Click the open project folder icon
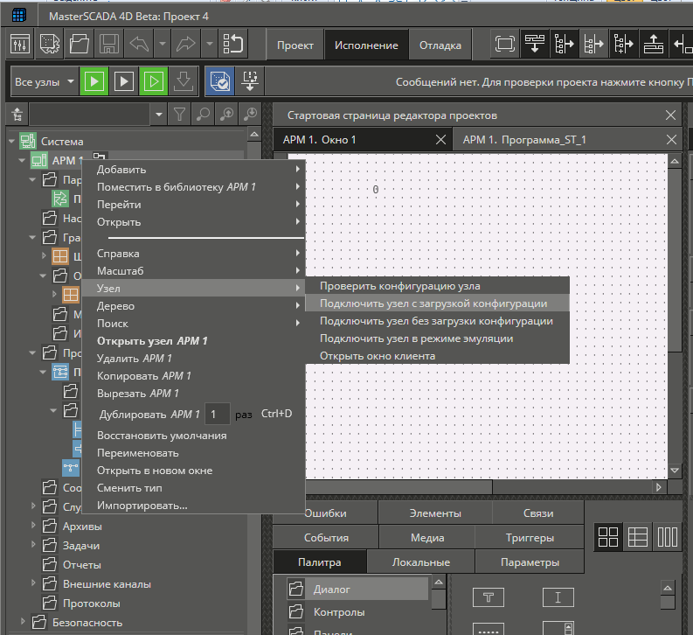 coord(80,45)
